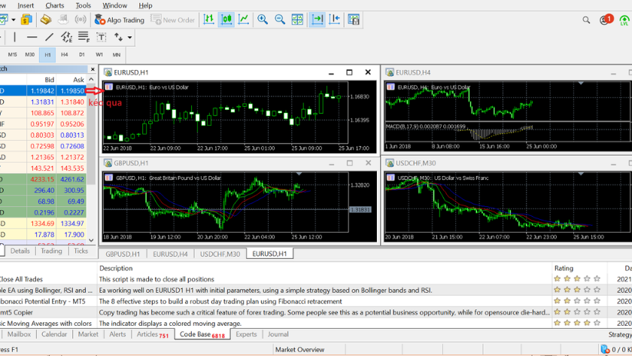This screenshot has height=356, width=632.
Task: Switch chart to bar chart icon
Action: pos(209,20)
